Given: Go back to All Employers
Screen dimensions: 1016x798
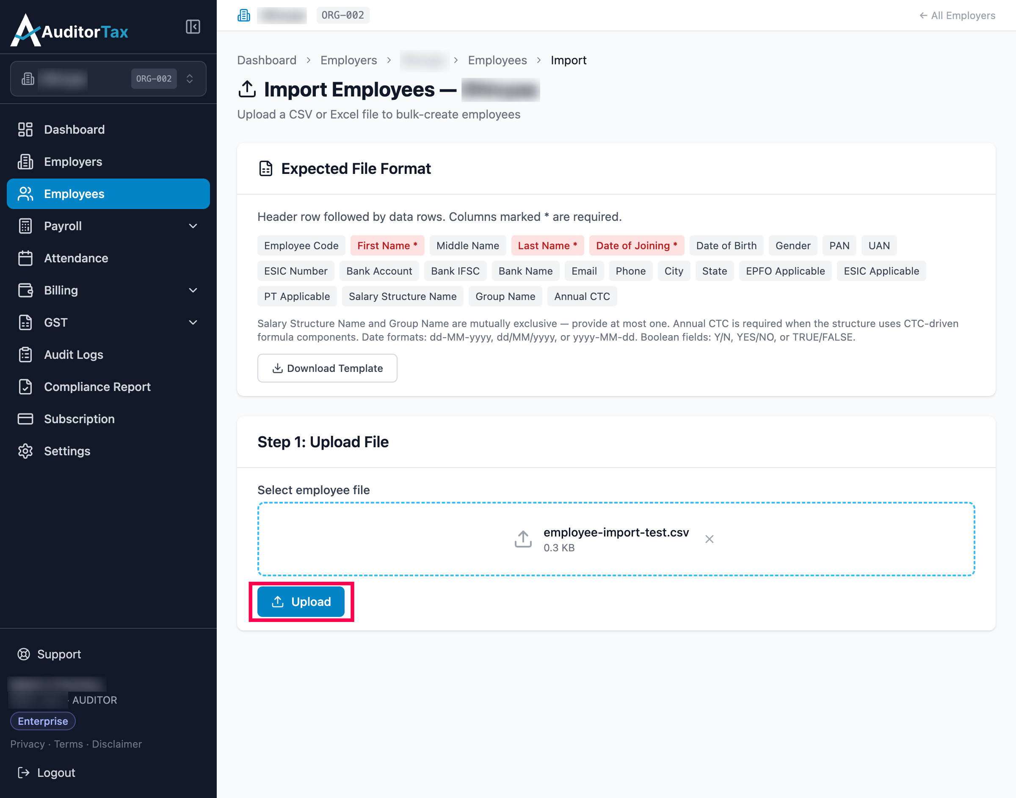Looking at the screenshot, I should [x=957, y=15].
